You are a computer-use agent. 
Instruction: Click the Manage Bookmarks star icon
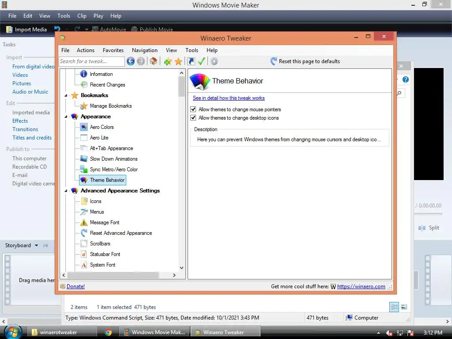tap(83, 106)
